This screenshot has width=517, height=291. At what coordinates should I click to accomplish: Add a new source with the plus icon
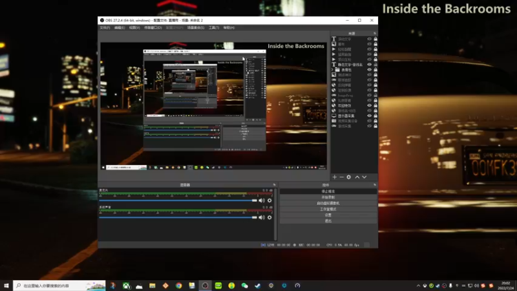tap(334, 177)
